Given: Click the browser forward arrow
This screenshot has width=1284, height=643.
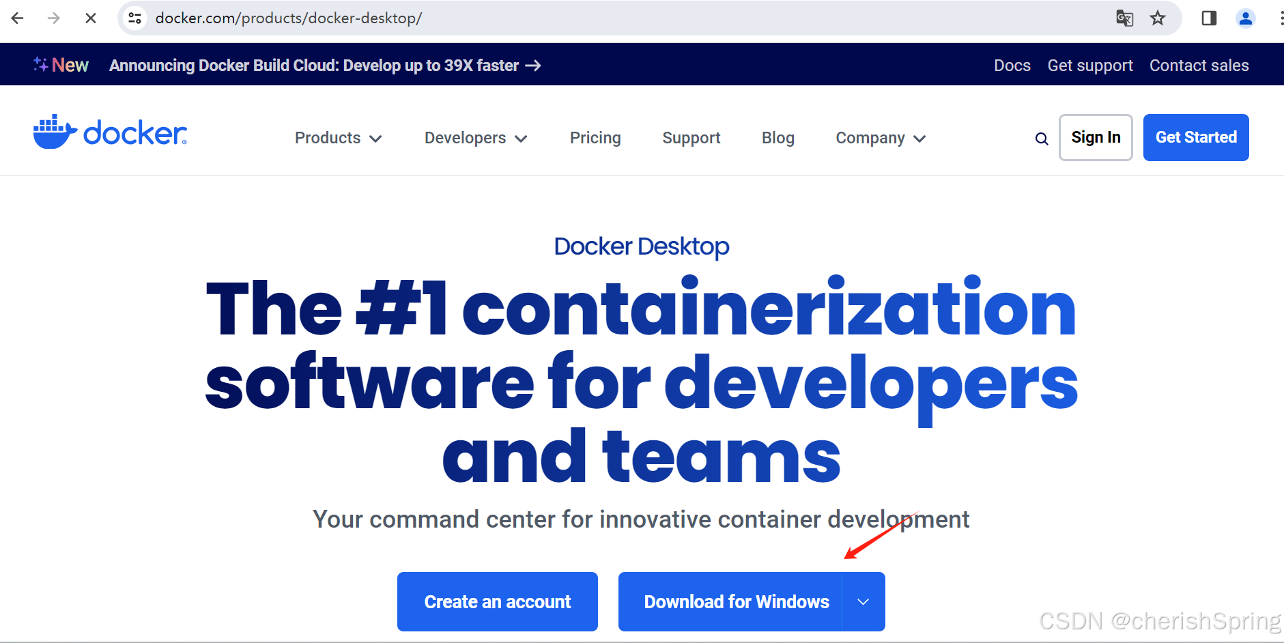Looking at the screenshot, I should 54,18.
